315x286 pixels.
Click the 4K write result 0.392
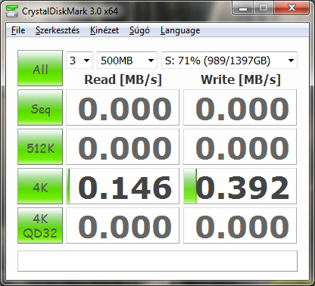click(240, 186)
